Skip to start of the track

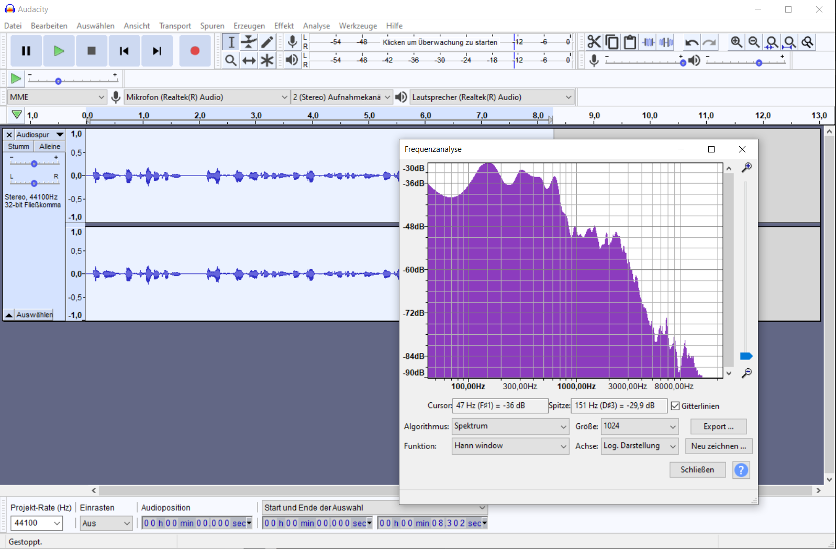[x=124, y=51]
